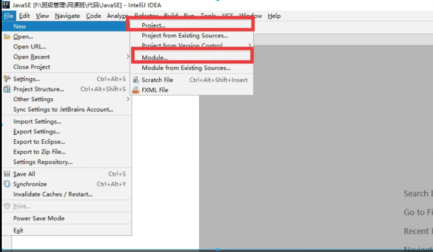This screenshot has width=433, height=252.
Task: Select Scratch File entry
Action: coord(191,80)
